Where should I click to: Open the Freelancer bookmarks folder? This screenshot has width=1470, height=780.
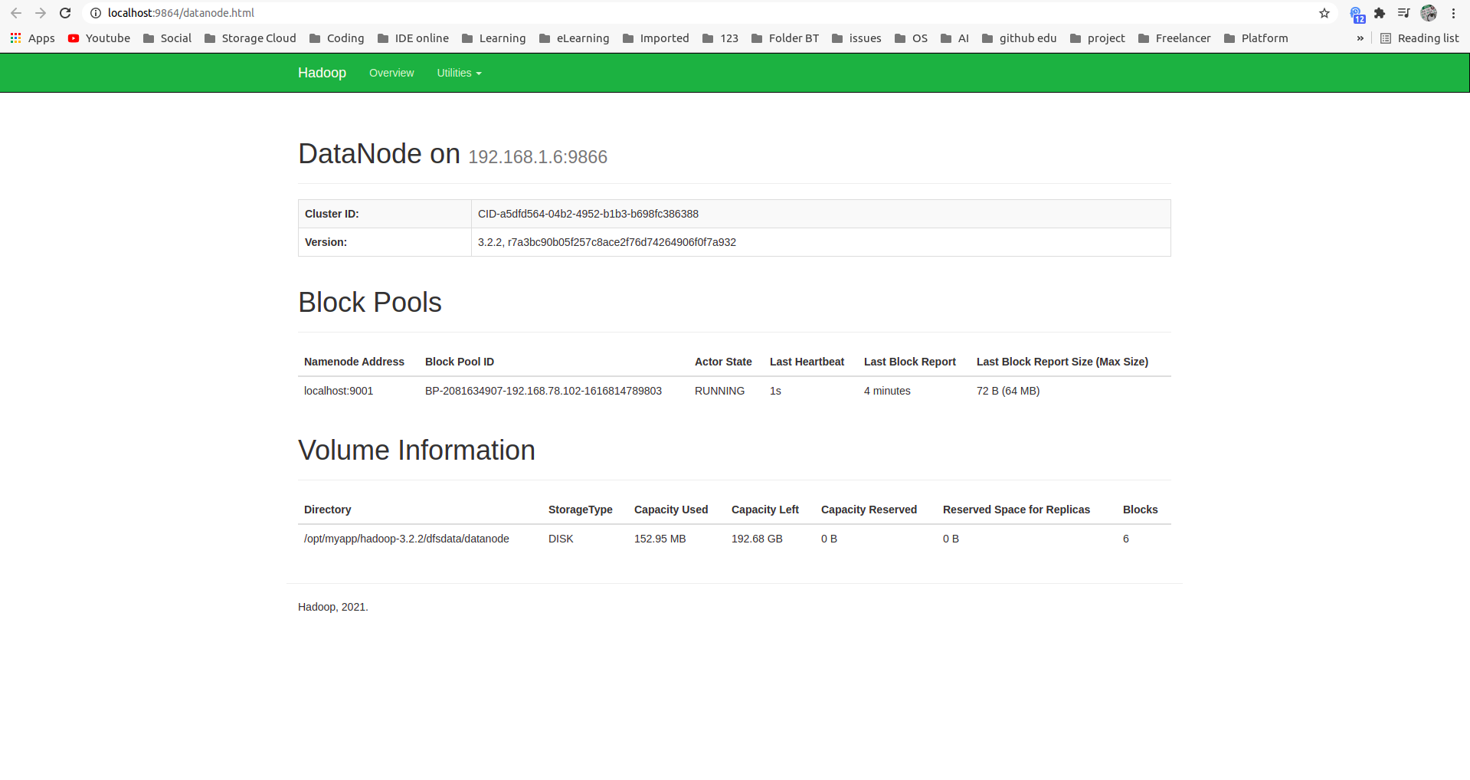click(1174, 38)
